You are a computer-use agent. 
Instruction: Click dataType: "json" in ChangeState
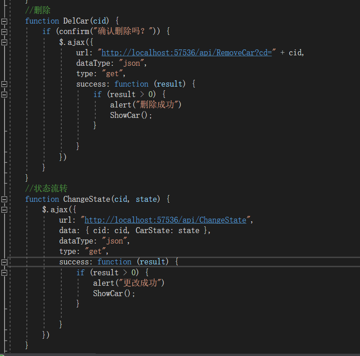pos(94,241)
